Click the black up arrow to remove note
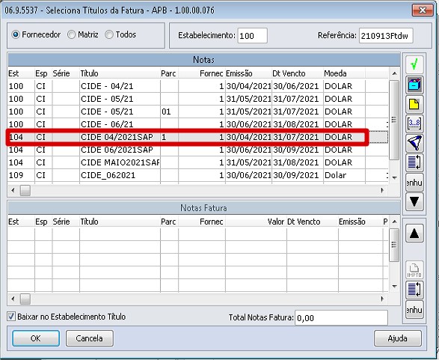This screenshot has height=360, width=439. click(414, 233)
